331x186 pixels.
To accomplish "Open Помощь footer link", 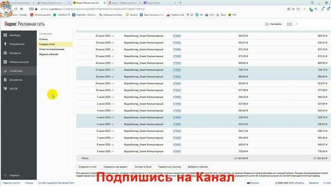I will [x=29, y=183].
